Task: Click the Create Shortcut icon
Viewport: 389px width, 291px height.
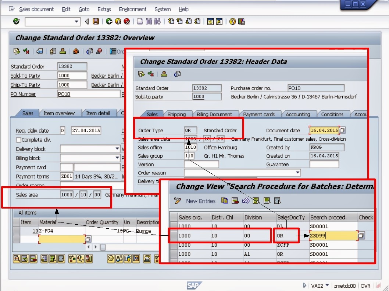Action: pos(219,22)
